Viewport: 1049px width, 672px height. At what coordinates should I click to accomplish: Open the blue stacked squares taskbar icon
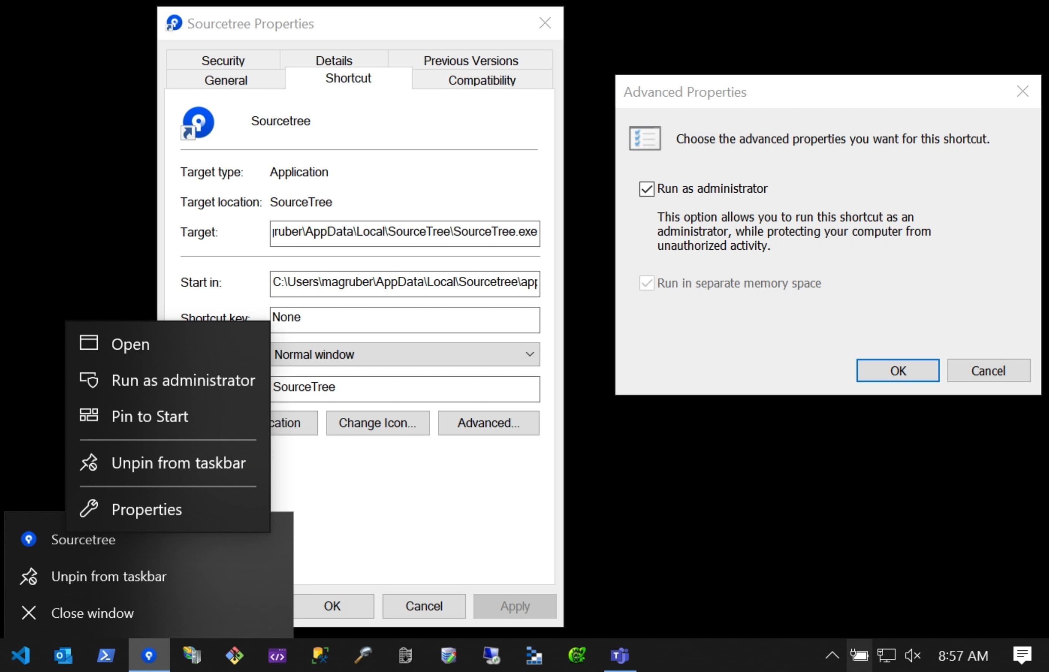coord(534,655)
